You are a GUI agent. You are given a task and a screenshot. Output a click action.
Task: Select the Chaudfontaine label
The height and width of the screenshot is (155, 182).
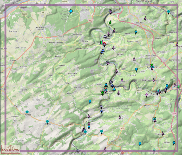pyautogui.click(x=144, y=1)
